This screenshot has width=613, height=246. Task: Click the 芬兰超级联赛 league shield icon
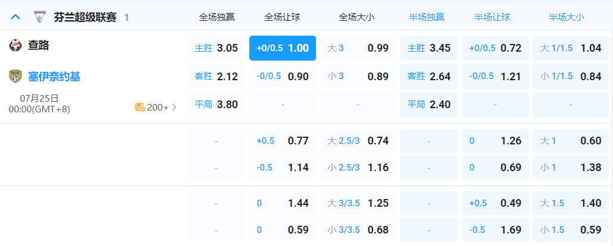[x=39, y=17]
